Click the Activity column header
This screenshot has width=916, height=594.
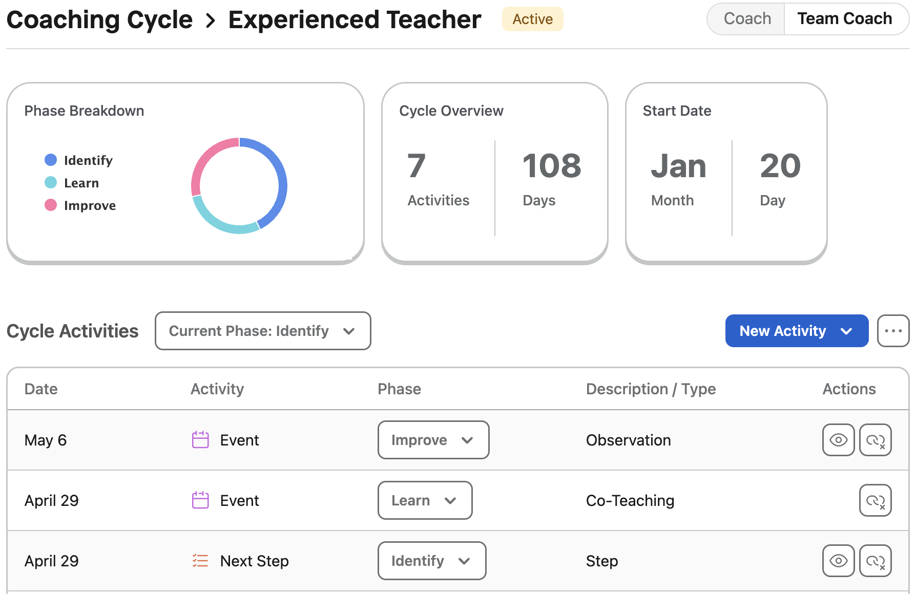click(x=217, y=389)
